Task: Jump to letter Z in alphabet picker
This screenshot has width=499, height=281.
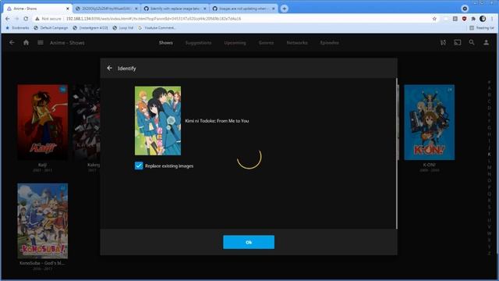Action: click(x=489, y=253)
